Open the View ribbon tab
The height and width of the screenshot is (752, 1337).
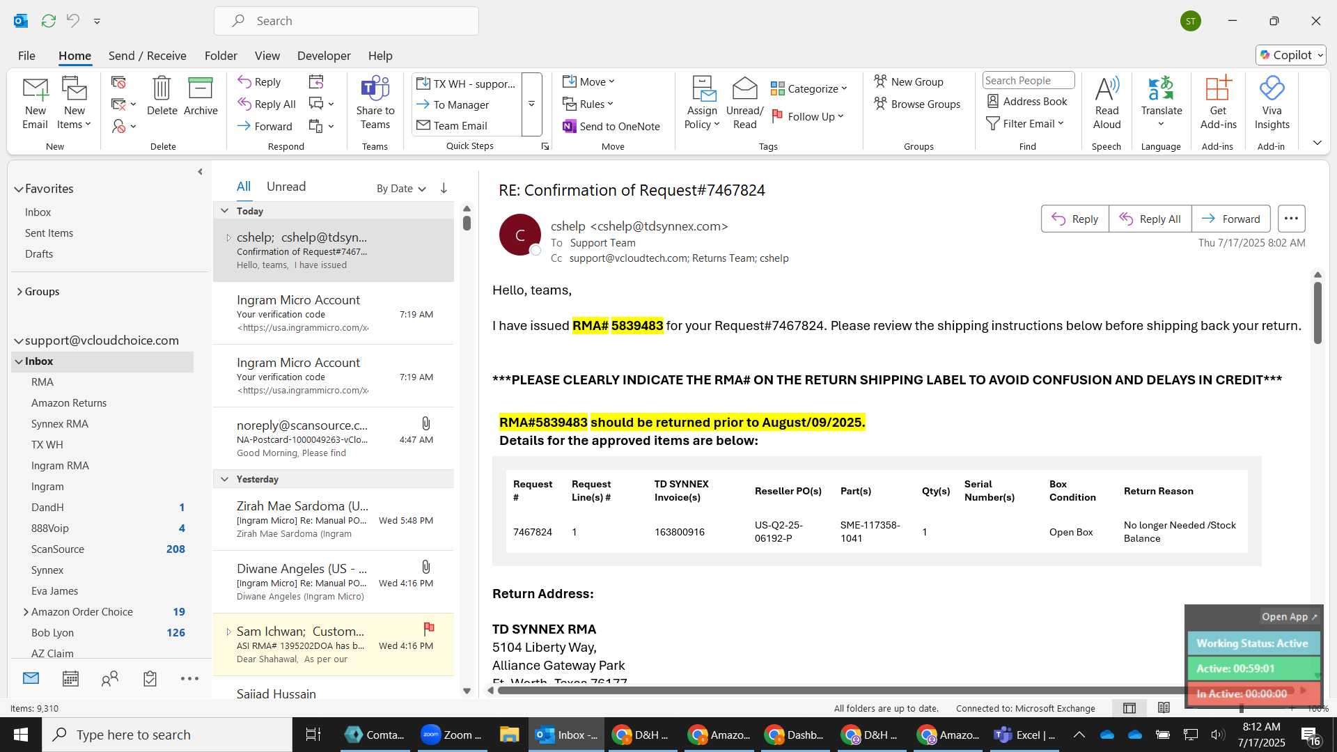tap(267, 56)
